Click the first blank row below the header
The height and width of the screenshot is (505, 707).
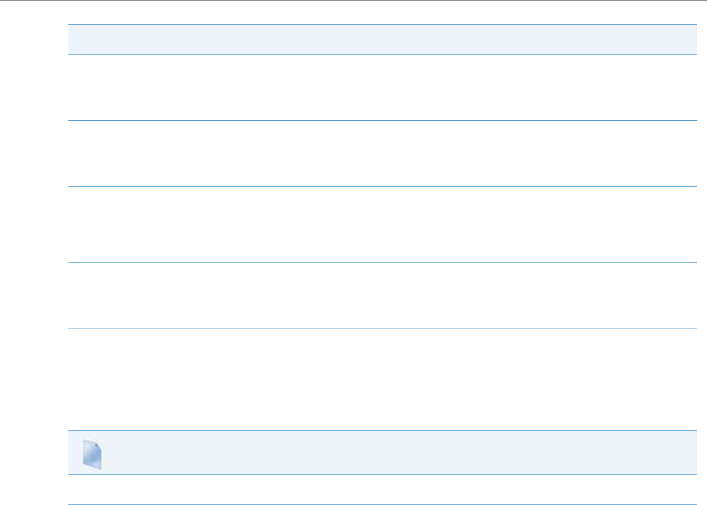[x=378, y=87]
